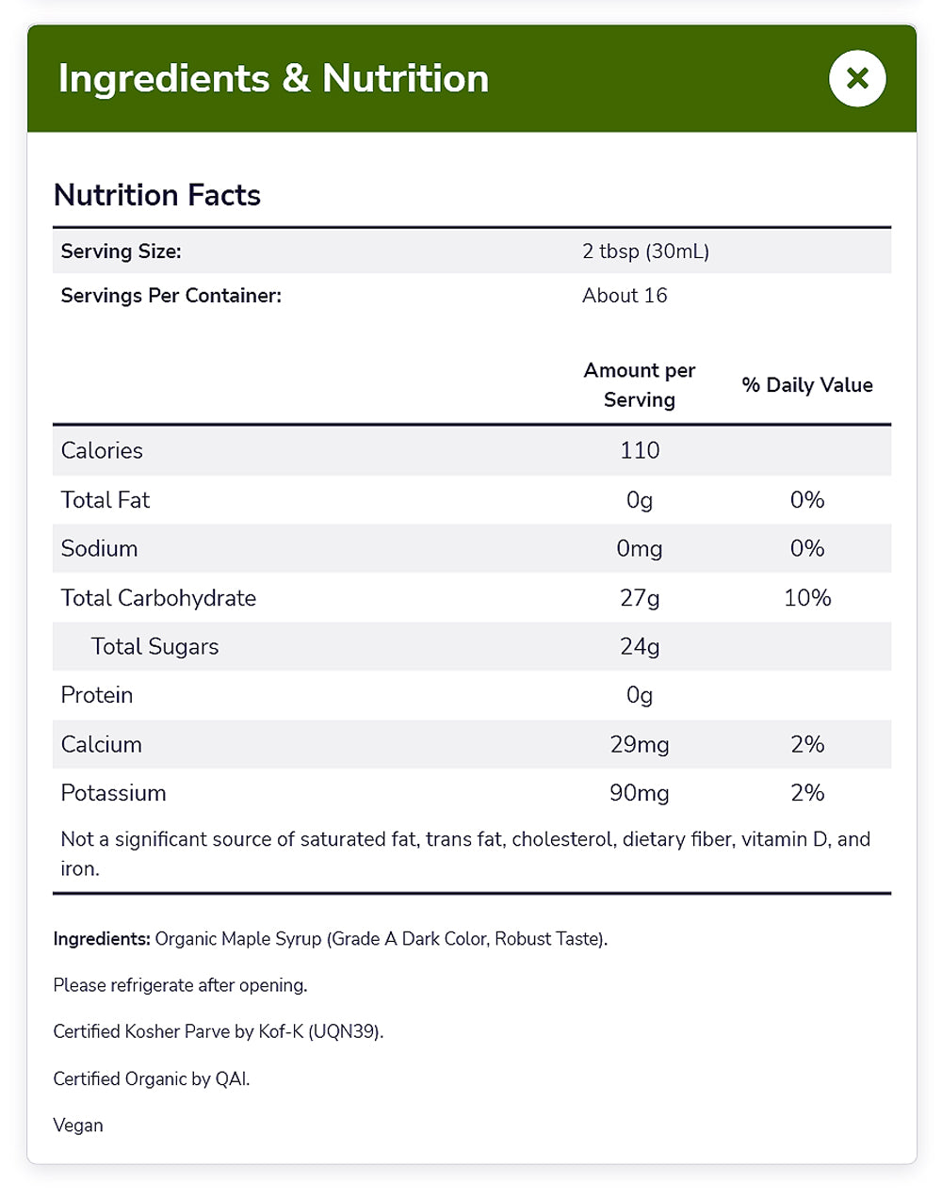Viewport: 942px width, 1199px height.
Task: Select the Total Sugars row label
Action: 154,647
